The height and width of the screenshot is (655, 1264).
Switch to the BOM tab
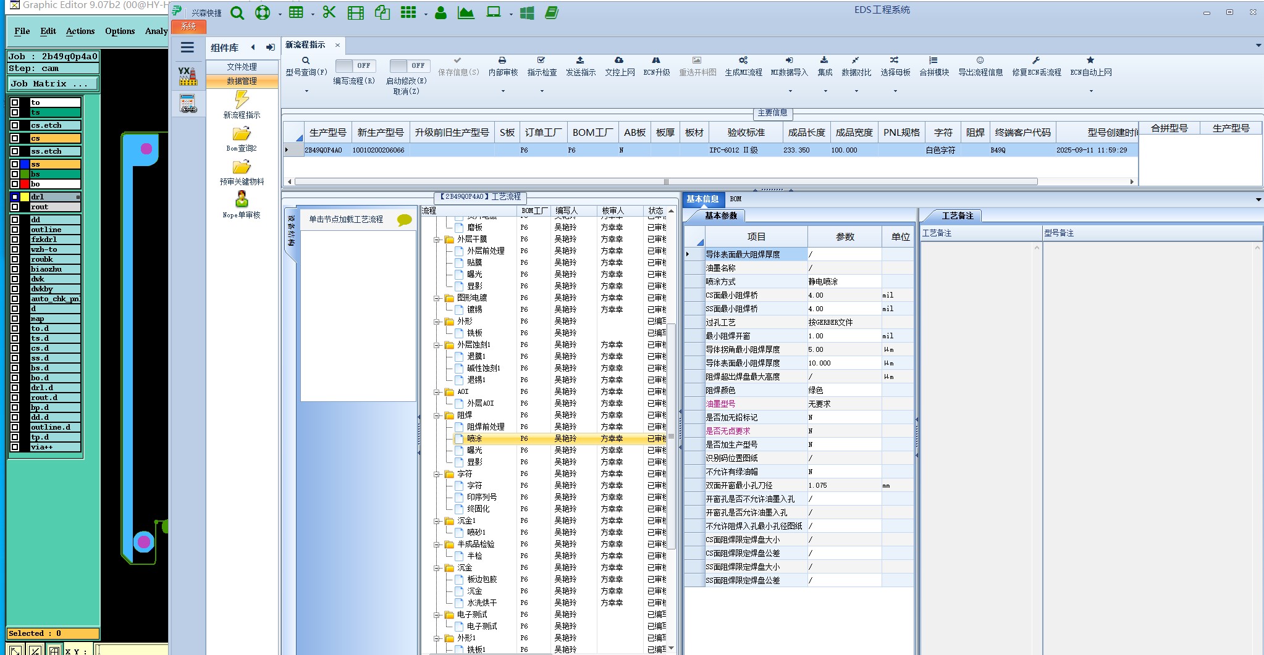coord(735,199)
